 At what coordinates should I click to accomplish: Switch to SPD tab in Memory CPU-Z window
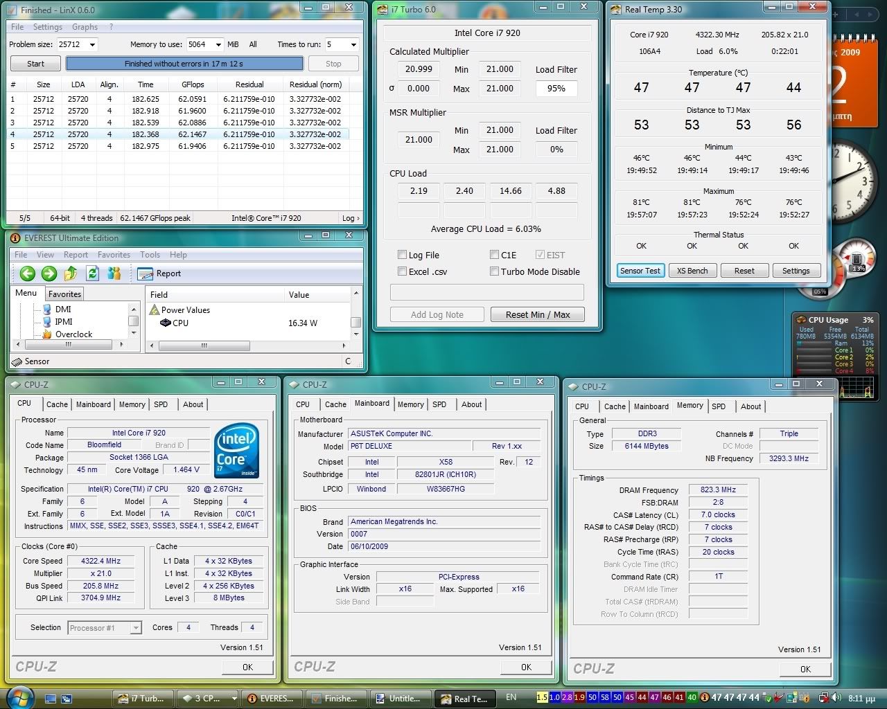[719, 406]
